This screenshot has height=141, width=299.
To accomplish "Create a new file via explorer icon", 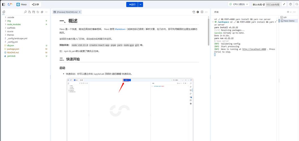I will coord(29,12).
